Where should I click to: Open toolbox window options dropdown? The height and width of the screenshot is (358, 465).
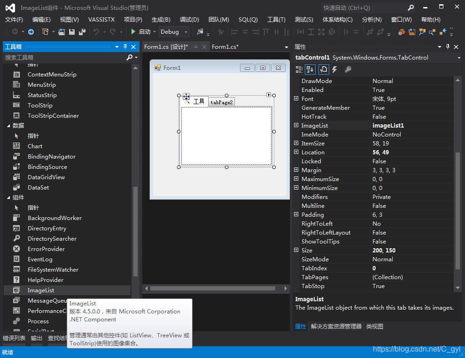tap(117, 47)
